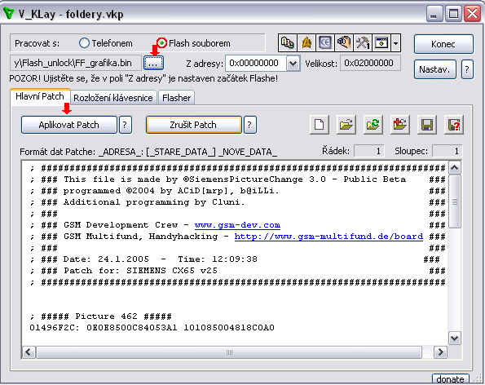The image size is (485, 385).
Task: Switch to the Flasher tab
Action: click(x=176, y=98)
